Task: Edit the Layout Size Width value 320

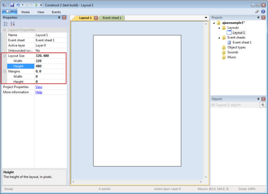Action: pyautogui.click(x=50, y=61)
